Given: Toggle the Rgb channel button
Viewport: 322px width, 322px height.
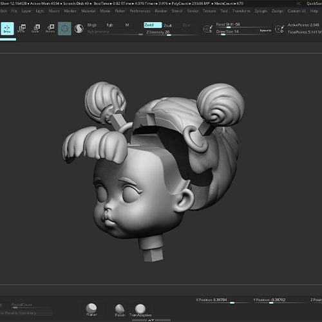Looking at the screenshot, I should (109, 25).
